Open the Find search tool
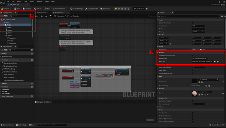The width and height of the screenshot is (226, 128). pos(47,9)
